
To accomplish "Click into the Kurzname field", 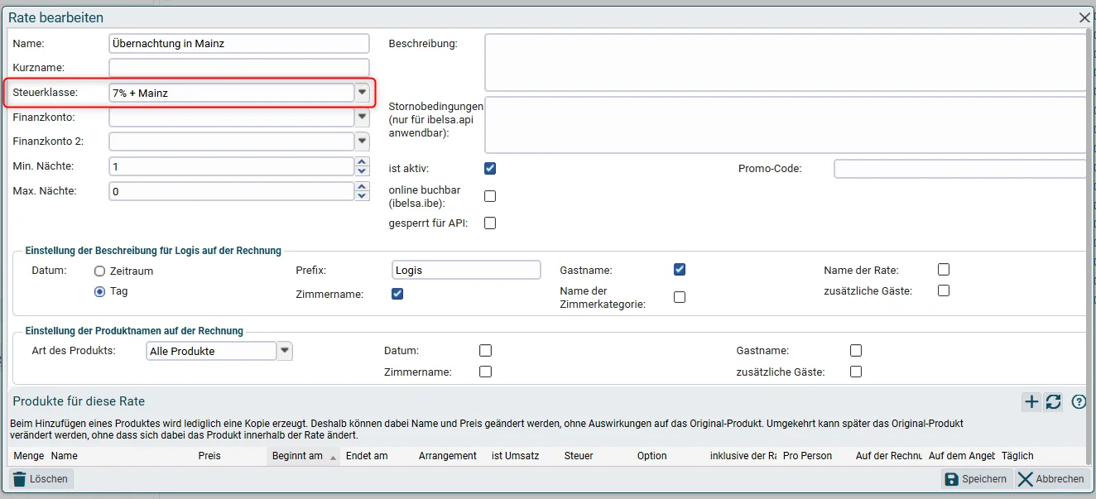I will (239, 68).
